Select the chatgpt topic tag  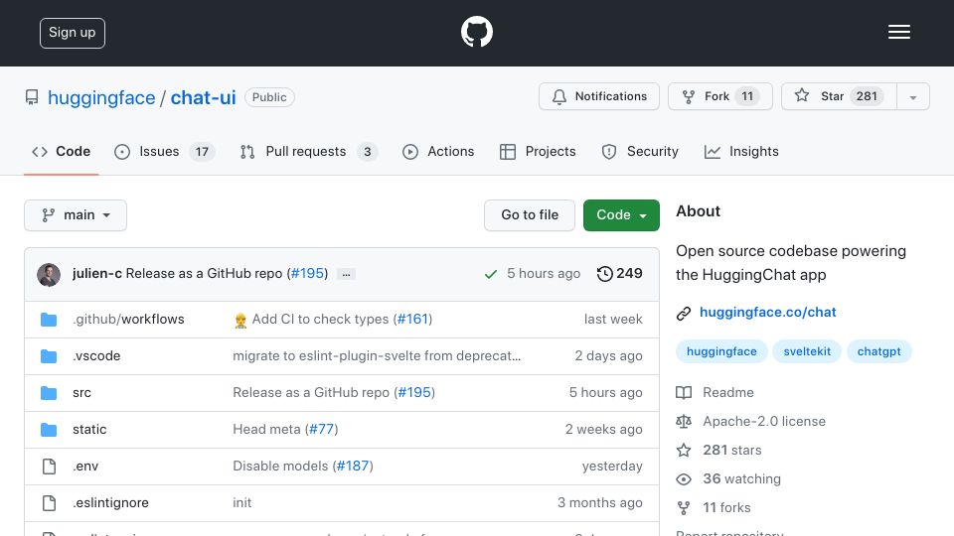(x=878, y=351)
